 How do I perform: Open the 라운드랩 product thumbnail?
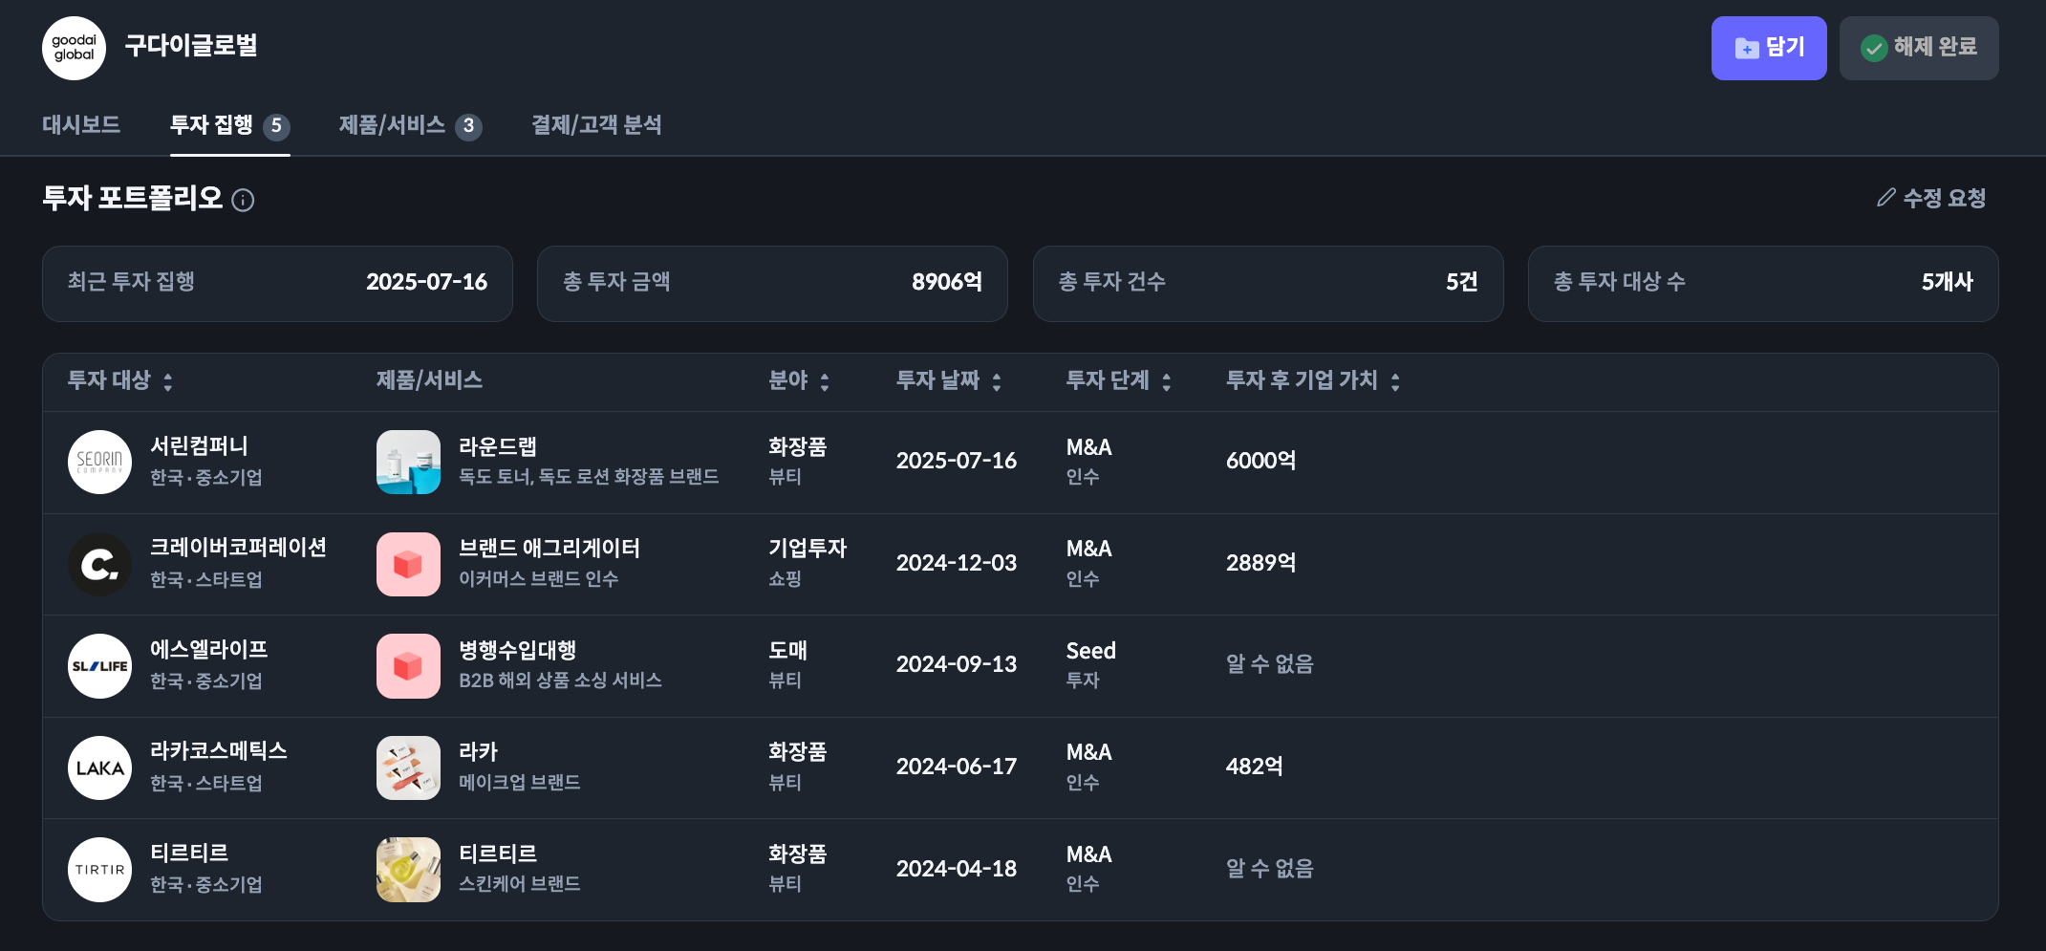click(x=408, y=462)
